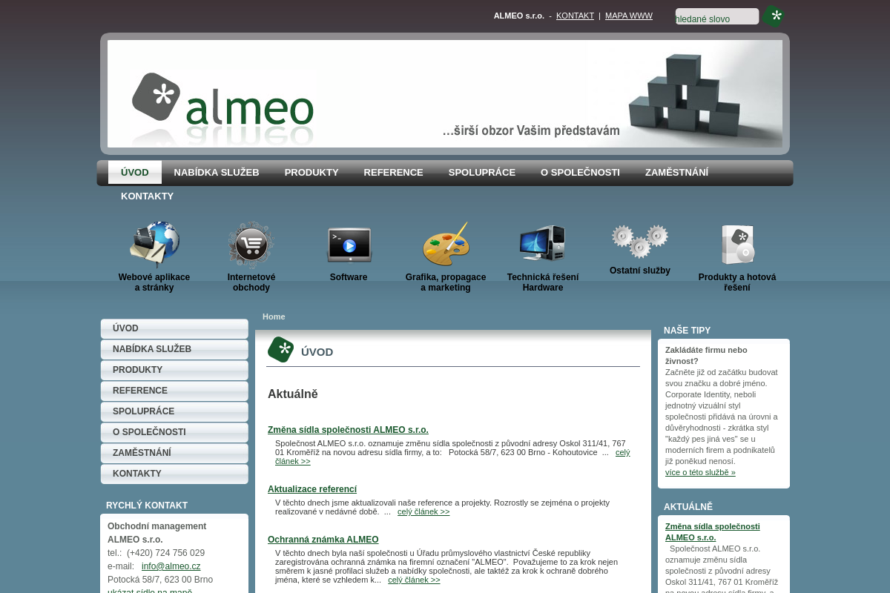
Task: Click the green asterisk search icon
Action: point(774,16)
